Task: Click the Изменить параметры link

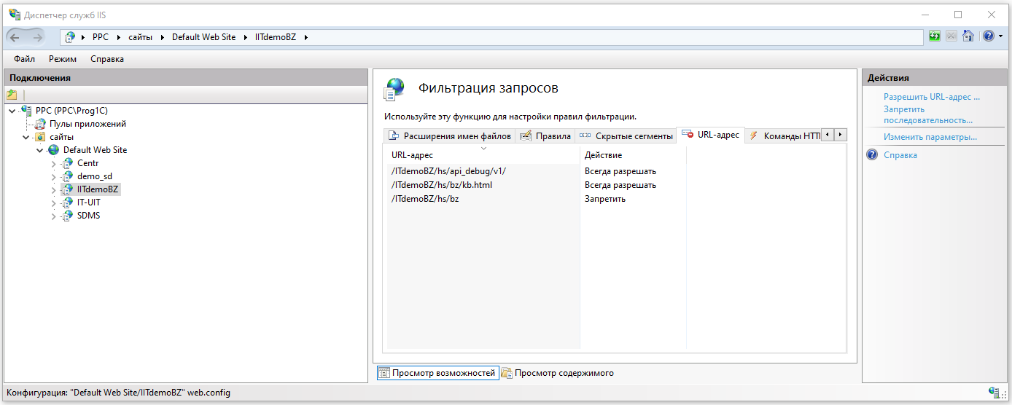Action: coord(930,137)
